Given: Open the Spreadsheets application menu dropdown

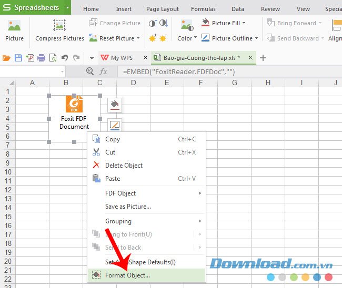Looking at the screenshot, I should 68,8.
